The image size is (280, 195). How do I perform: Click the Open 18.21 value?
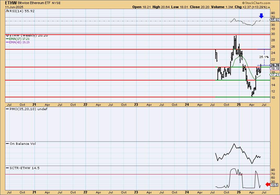[x=142, y=7]
